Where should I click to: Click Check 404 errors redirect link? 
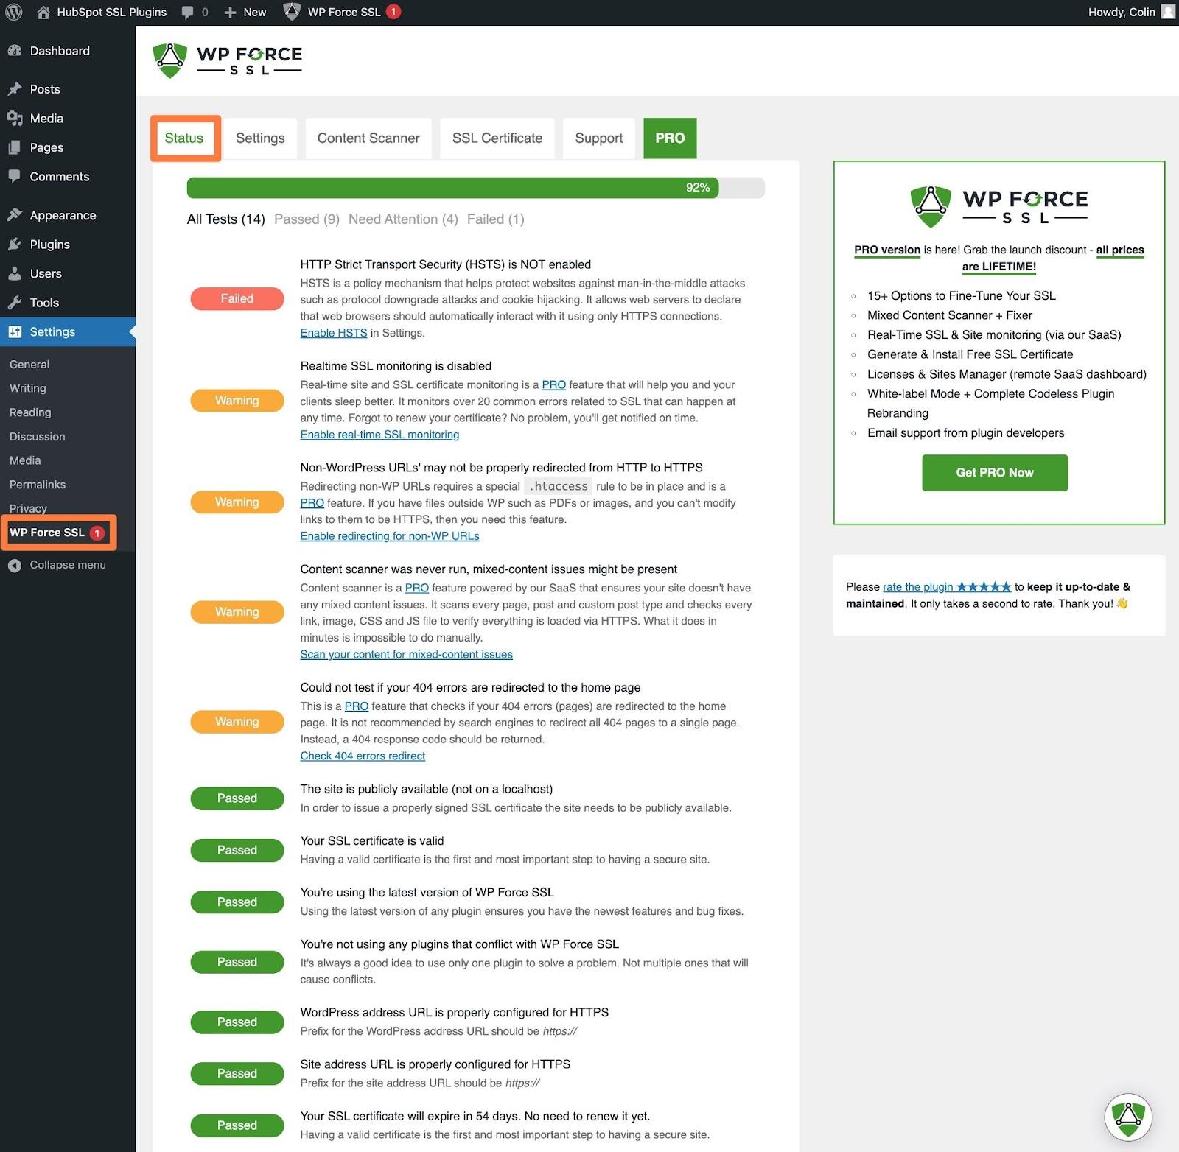(x=363, y=756)
